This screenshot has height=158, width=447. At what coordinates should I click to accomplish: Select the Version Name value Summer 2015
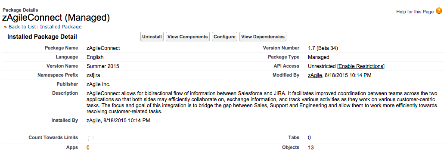click(x=103, y=66)
